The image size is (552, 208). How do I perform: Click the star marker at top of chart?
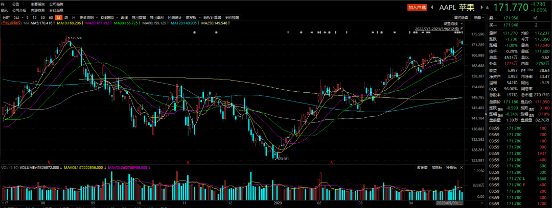pos(194,33)
